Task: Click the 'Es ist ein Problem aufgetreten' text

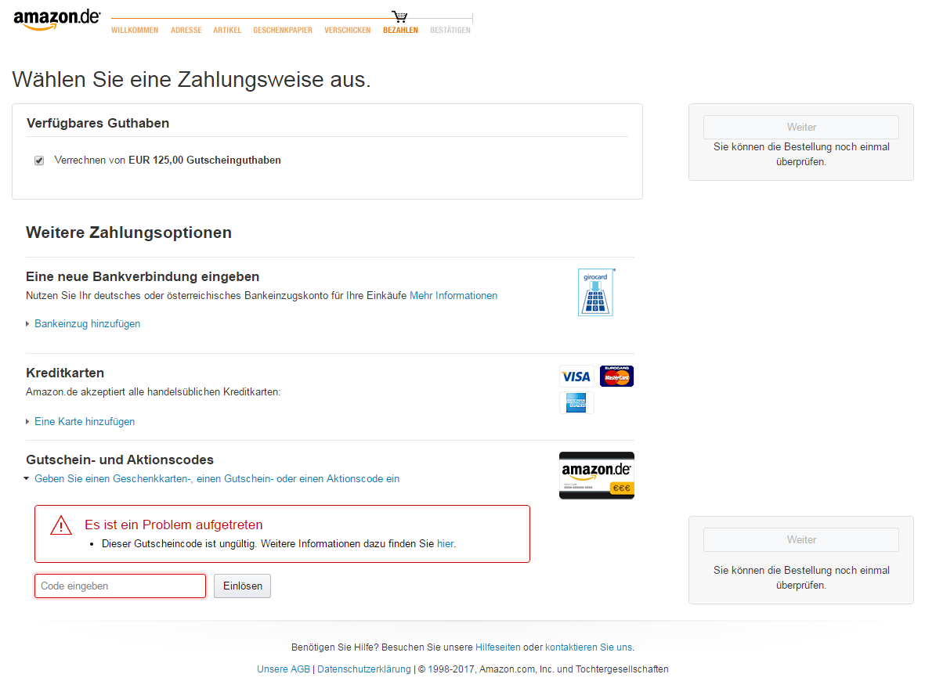Action: click(x=174, y=525)
